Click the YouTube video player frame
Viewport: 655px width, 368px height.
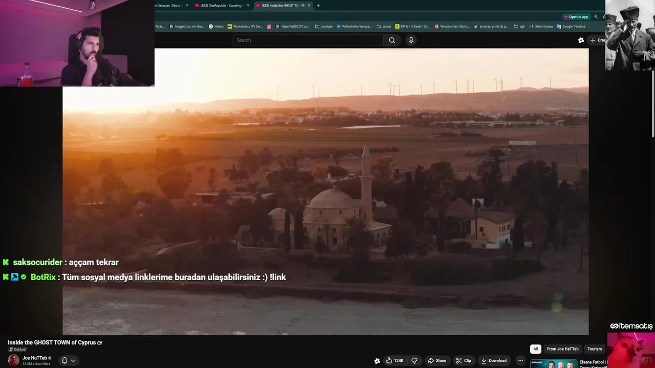pos(325,192)
